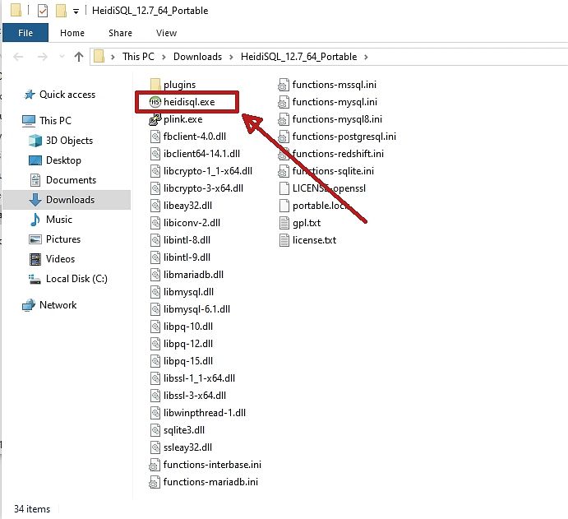Click HeidiSQL_12.7_64_Portable breadcrumb in address bar
Screen dimensions: 568x519
point(299,57)
